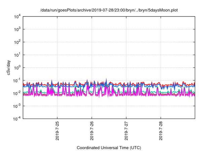Click the 10^0 y-axis tick label
The width and height of the screenshot is (215, 151).
pos(17,67)
